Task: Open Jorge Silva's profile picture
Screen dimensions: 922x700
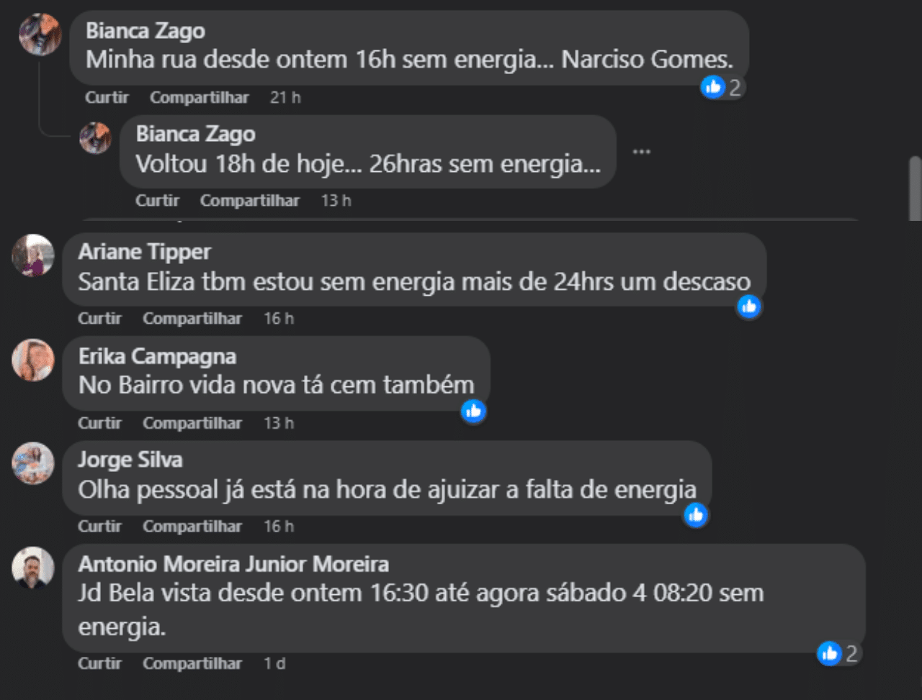Action: [33, 463]
